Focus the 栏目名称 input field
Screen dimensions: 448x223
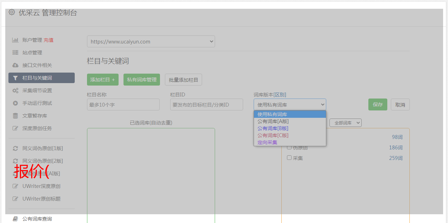123,104
